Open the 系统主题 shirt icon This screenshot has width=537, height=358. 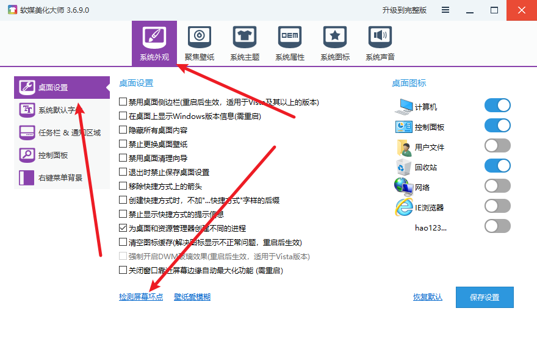pos(245,37)
